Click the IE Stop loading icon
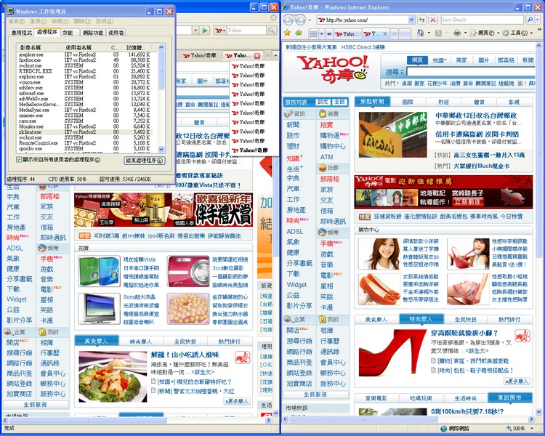The height and width of the screenshot is (436, 545). click(432, 20)
